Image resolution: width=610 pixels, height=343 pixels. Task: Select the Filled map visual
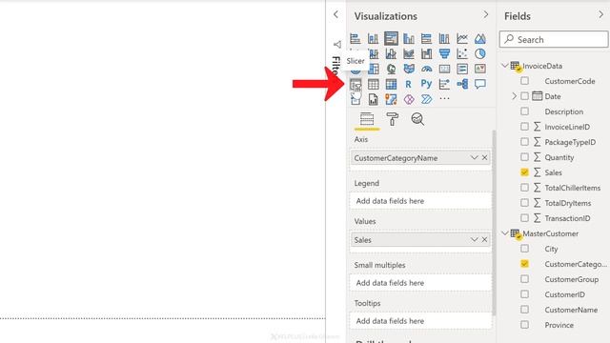[409, 69]
